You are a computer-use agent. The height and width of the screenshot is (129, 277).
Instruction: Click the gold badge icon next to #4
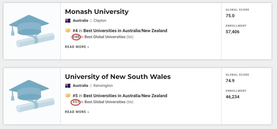[68, 30]
